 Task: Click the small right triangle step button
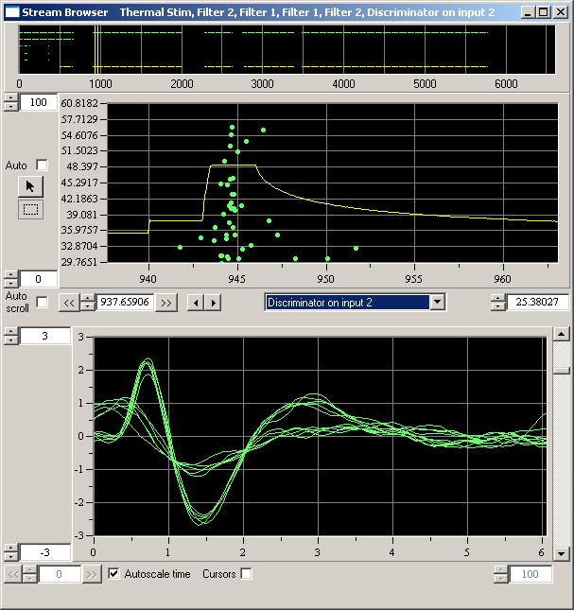(214, 303)
